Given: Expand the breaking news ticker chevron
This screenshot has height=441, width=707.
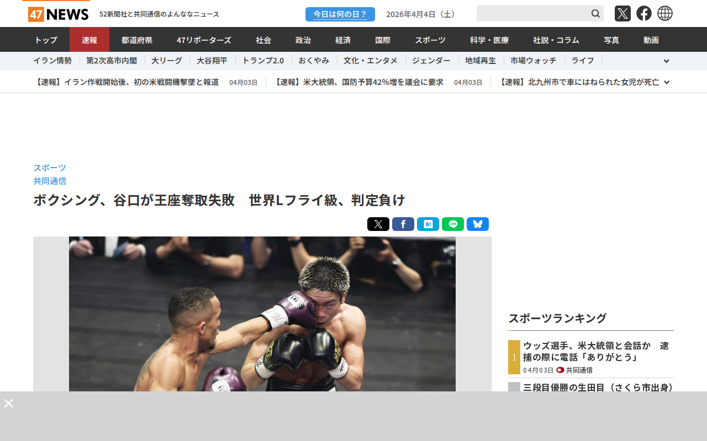Looking at the screenshot, I should (x=667, y=82).
